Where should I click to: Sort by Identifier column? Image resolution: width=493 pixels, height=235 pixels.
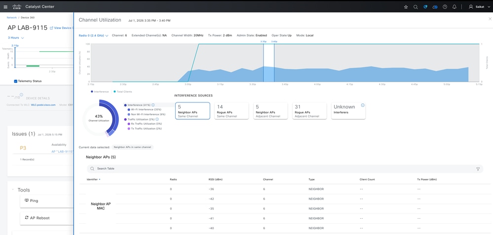[x=93, y=179]
